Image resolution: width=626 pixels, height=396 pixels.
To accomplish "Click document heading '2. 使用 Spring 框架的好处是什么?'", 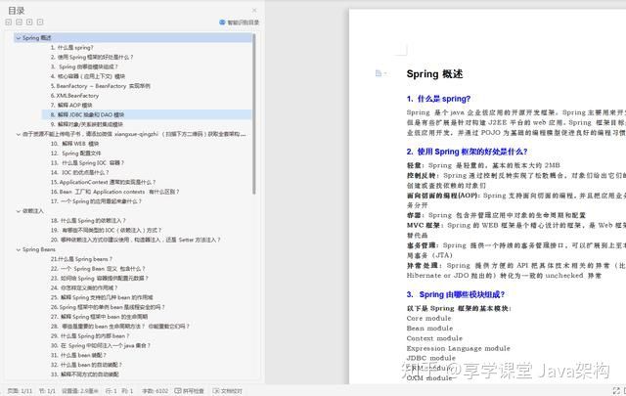I will pos(468,152).
